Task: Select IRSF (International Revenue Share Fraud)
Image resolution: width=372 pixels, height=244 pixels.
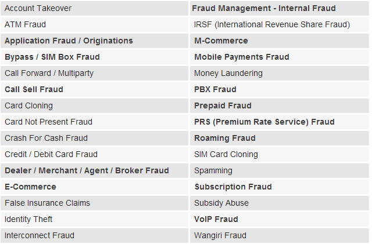Action: click(272, 25)
